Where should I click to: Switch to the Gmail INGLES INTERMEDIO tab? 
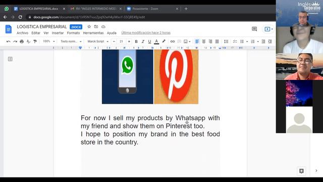[x=95, y=9]
